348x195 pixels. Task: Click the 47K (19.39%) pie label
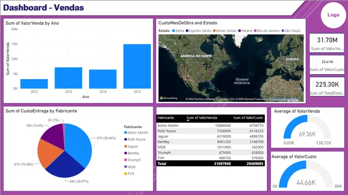(x=23, y=164)
